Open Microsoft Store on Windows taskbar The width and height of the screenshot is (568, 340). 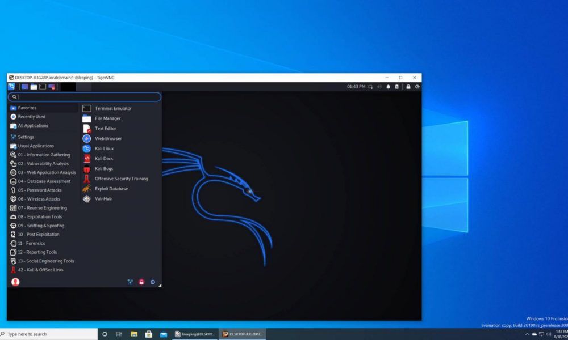click(x=148, y=334)
